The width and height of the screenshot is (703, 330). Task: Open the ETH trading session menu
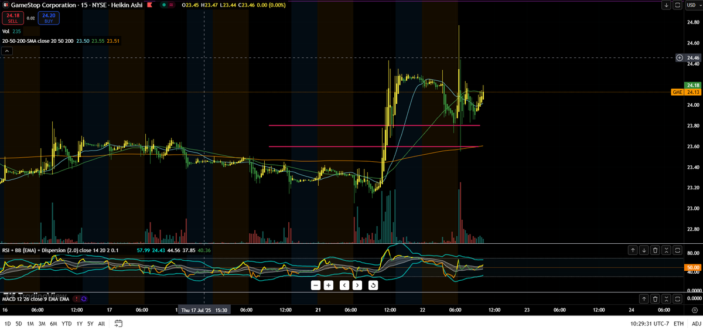[678, 324]
